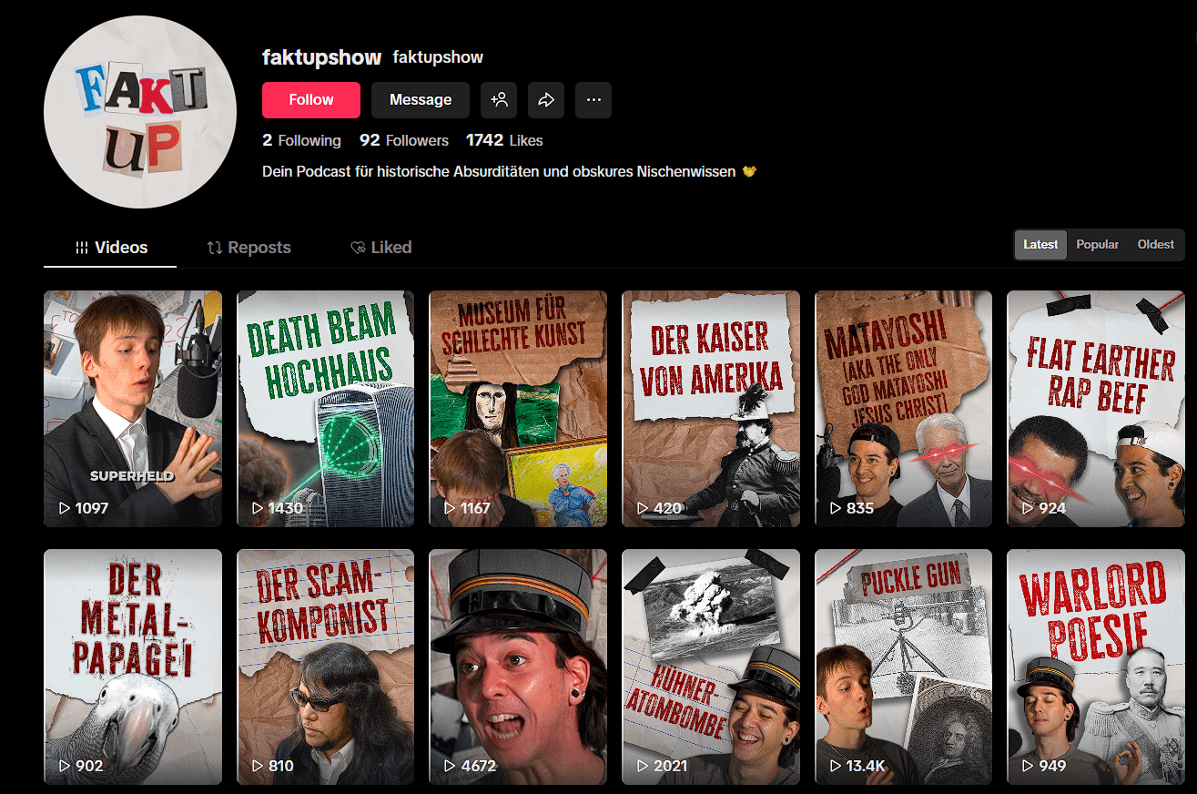Image resolution: width=1197 pixels, height=794 pixels.
Task: Open the Death Beam Hochhaus video
Action: pos(325,408)
